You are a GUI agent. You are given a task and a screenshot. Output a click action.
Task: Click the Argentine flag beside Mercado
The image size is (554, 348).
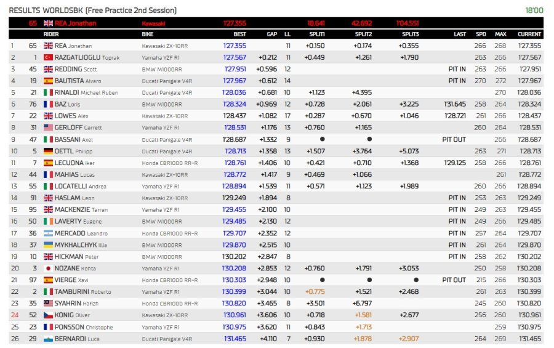coord(48,233)
